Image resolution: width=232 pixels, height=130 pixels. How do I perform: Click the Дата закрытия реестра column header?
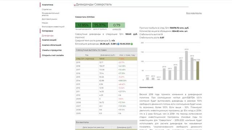pyautogui.click(x=93, y=127)
